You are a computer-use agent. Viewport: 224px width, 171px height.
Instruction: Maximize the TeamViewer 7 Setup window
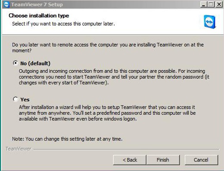[211, 4]
